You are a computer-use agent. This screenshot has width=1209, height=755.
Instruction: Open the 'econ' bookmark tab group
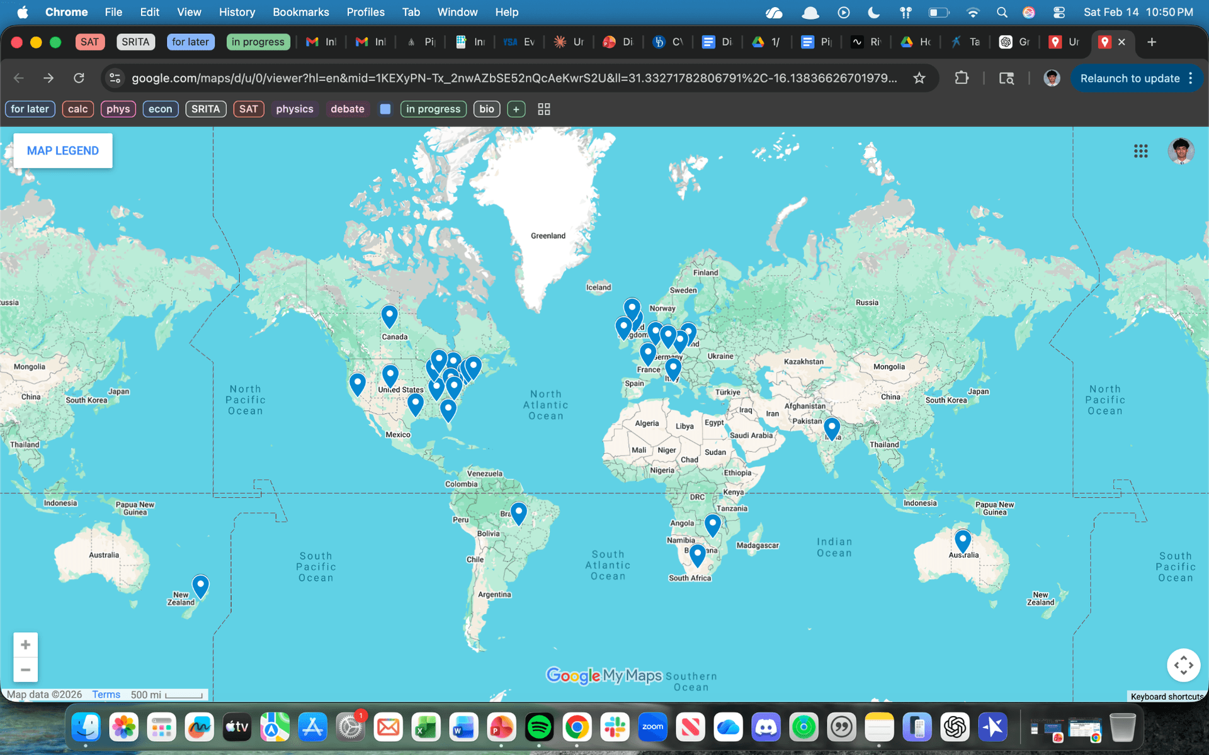tap(160, 109)
